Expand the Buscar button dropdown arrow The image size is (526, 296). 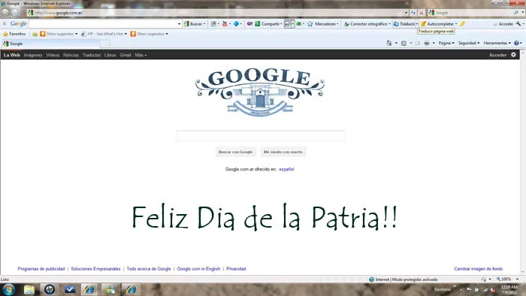[204, 24]
